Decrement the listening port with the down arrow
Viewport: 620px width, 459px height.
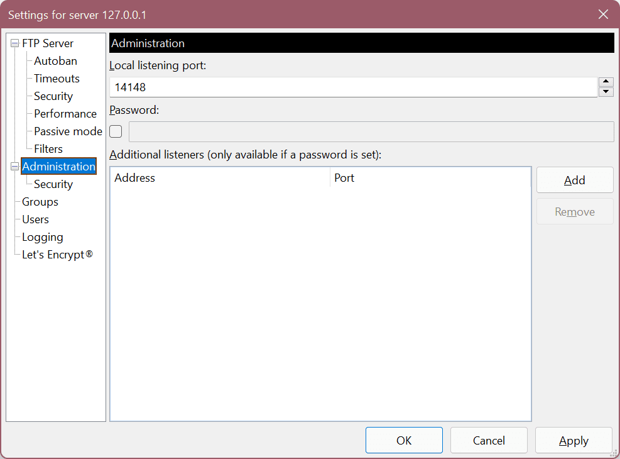(606, 91)
